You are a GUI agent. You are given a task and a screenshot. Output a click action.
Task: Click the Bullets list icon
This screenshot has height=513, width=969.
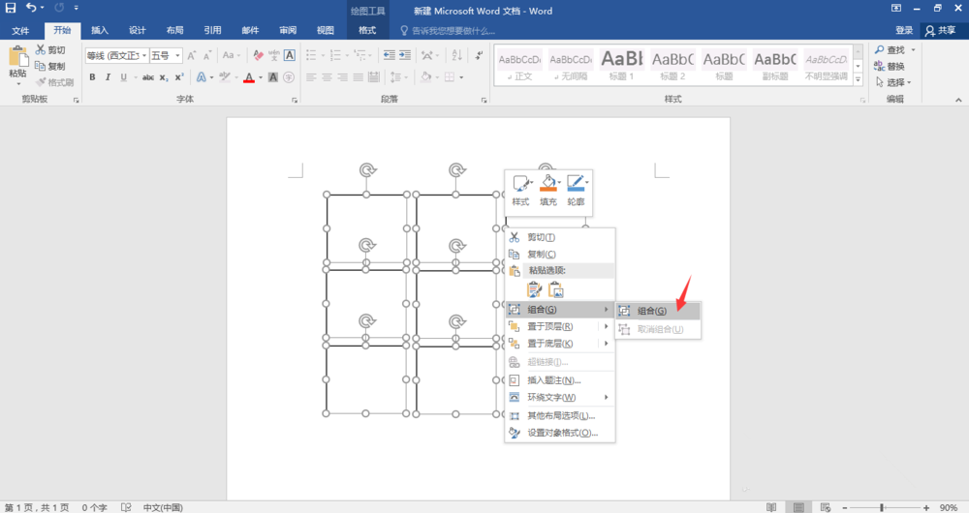(x=313, y=55)
